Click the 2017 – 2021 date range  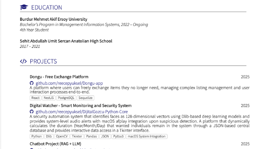30,46
